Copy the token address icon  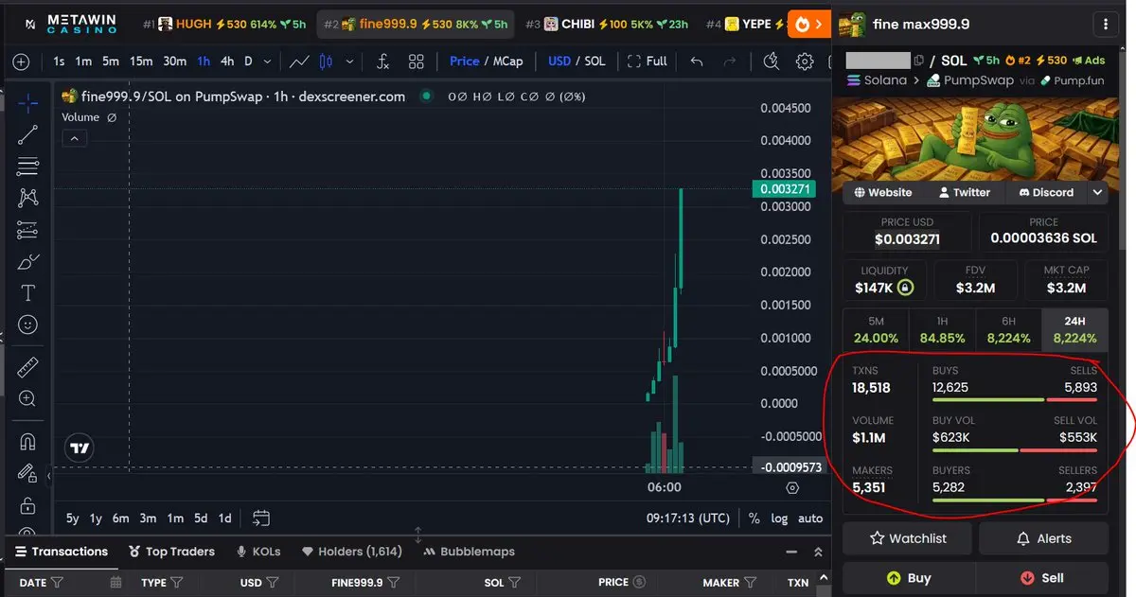pos(918,61)
